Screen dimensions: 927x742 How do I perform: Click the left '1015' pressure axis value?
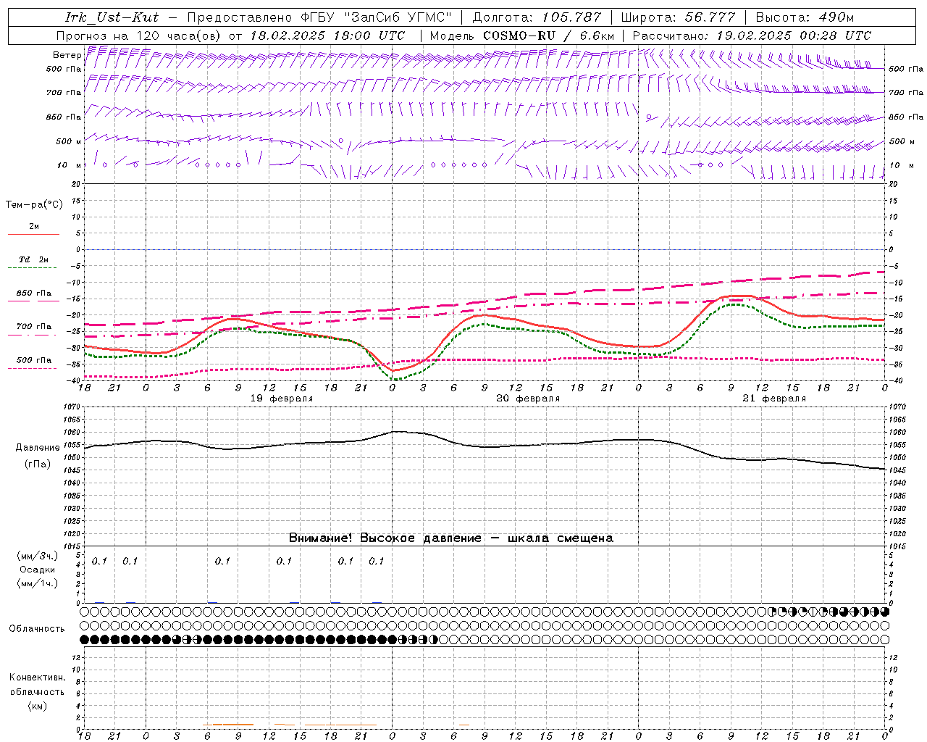click(72, 546)
